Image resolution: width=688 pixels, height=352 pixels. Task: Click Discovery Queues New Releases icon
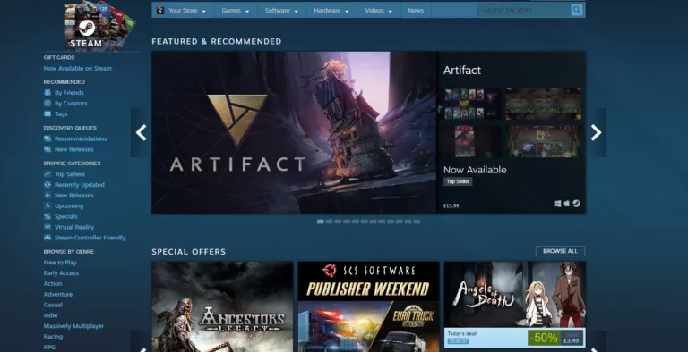tap(47, 149)
